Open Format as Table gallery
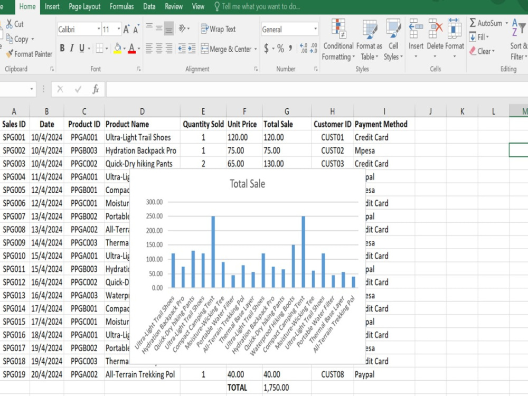This screenshot has height=396, width=528. click(370, 40)
